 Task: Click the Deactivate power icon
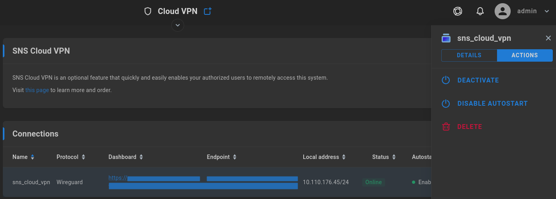(x=446, y=80)
